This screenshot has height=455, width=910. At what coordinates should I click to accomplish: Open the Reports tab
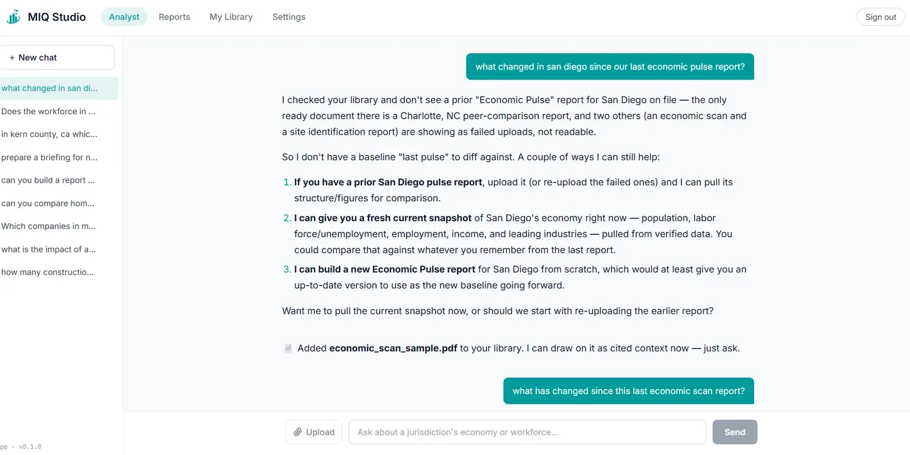[174, 17]
